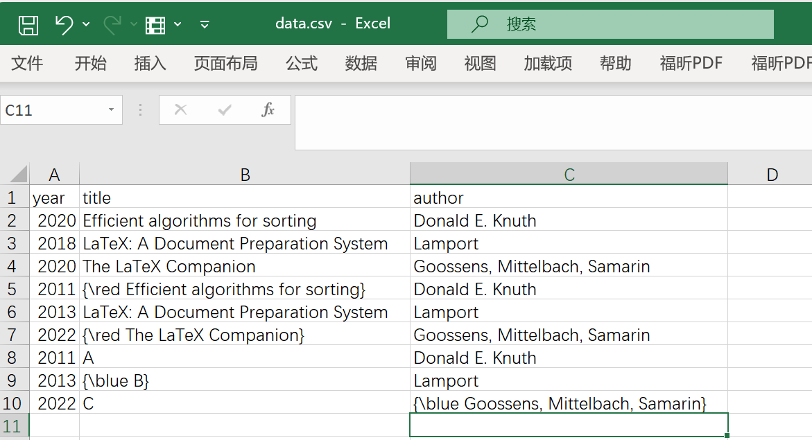The height and width of the screenshot is (440, 812).
Task: Select row 10 header
Action: [x=15, y=403]
